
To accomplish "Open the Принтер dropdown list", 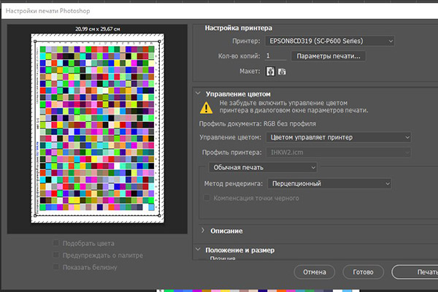I will pos(330,41).
